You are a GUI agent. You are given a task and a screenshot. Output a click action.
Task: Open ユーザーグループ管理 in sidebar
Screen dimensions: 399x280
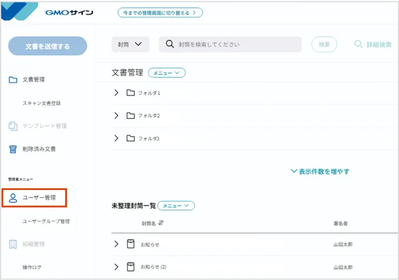pyautogui.click(x=46, y=222)
